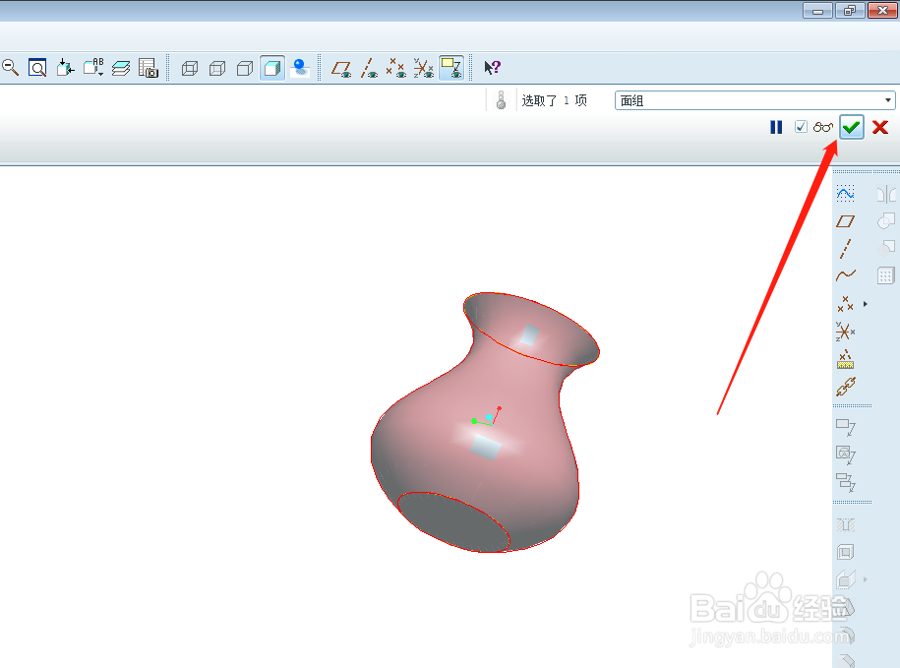
Task: Select the Rib tool icon
Action: pyautogui.click(x=846, y=579)
